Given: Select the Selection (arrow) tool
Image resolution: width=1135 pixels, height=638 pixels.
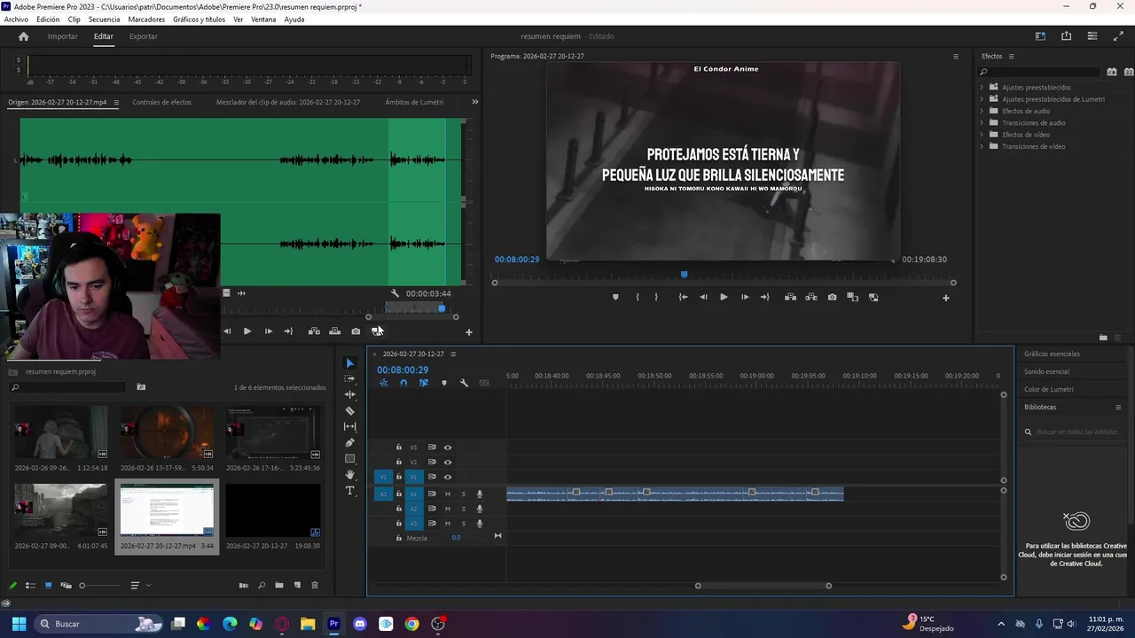Looking at the screenshot, I should click(x=349, y=363).
